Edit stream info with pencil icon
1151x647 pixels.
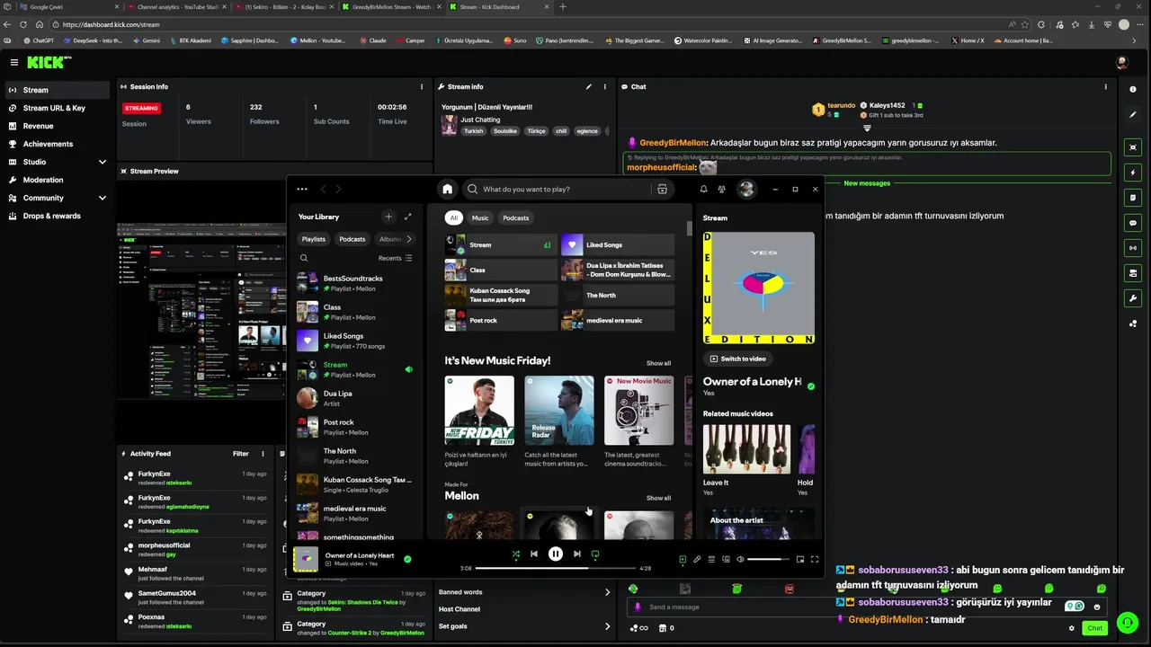[589, 87]
